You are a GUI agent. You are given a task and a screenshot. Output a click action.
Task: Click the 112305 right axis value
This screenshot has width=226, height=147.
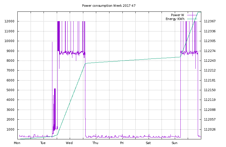tap(210, 41)
